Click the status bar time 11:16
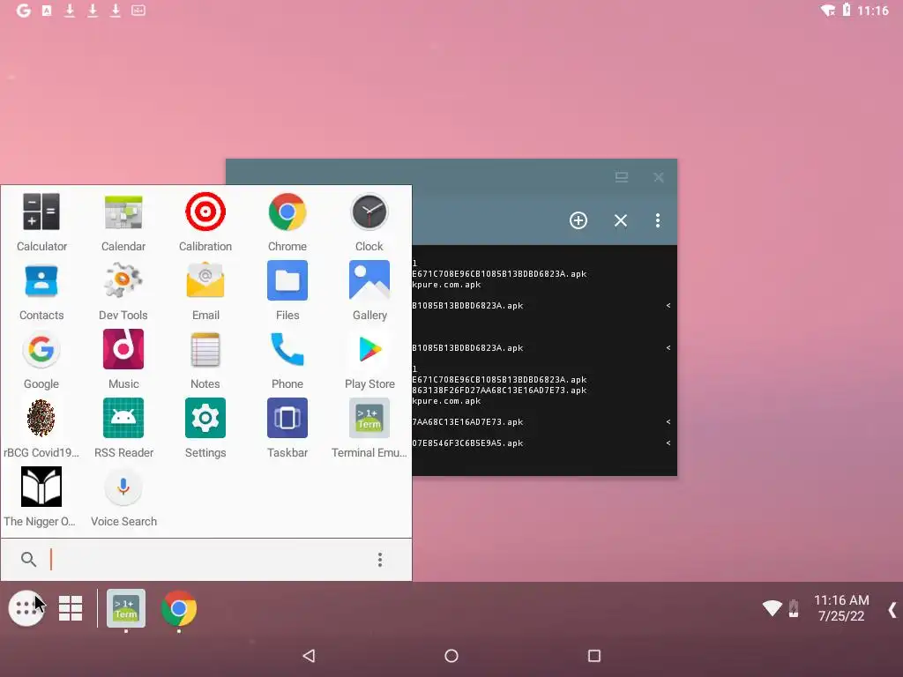This screenshot has width=903, height=677. (x=873, y=11)
